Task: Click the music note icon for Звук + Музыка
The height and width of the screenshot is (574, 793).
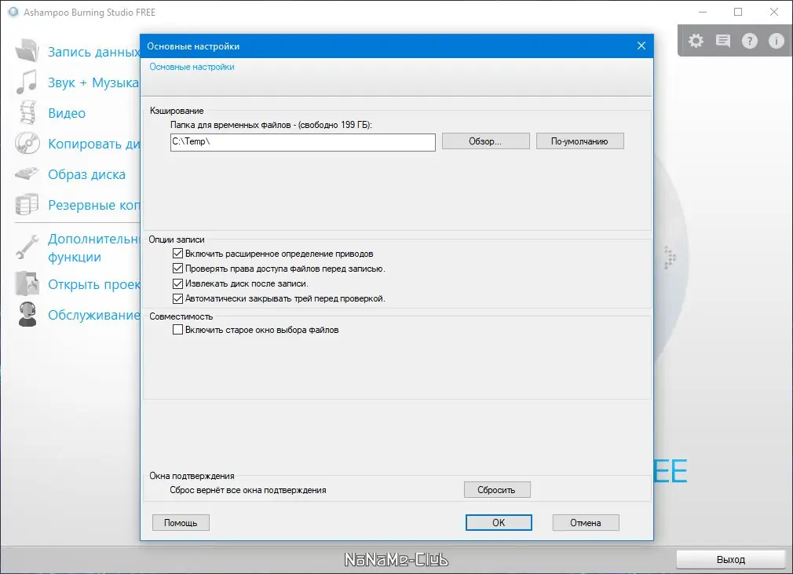Action: (x=26, y=82)
